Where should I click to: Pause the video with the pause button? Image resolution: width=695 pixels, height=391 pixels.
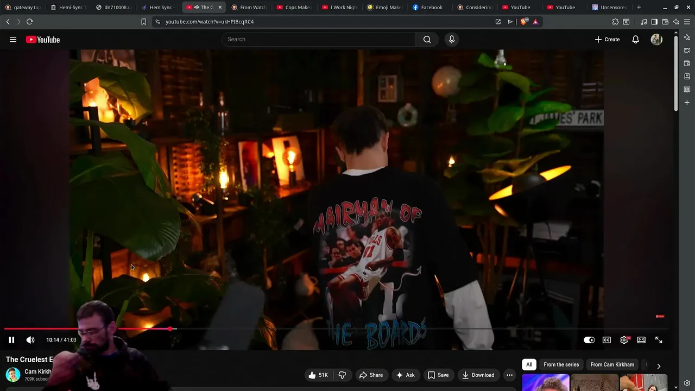[x=11, y=340]
